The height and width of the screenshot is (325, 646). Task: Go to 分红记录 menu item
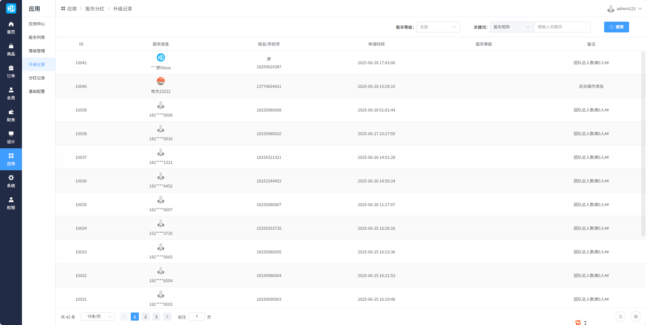tap(37, 78)
